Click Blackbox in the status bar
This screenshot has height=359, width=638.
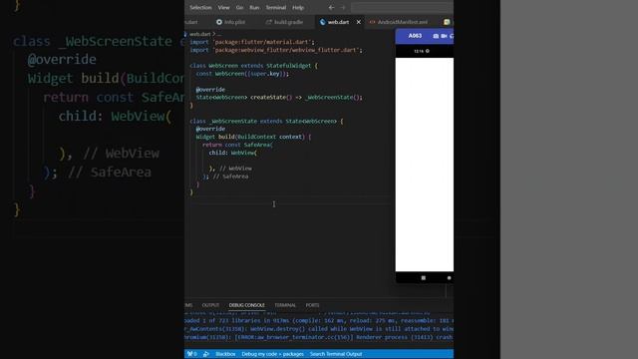(225, 354)
